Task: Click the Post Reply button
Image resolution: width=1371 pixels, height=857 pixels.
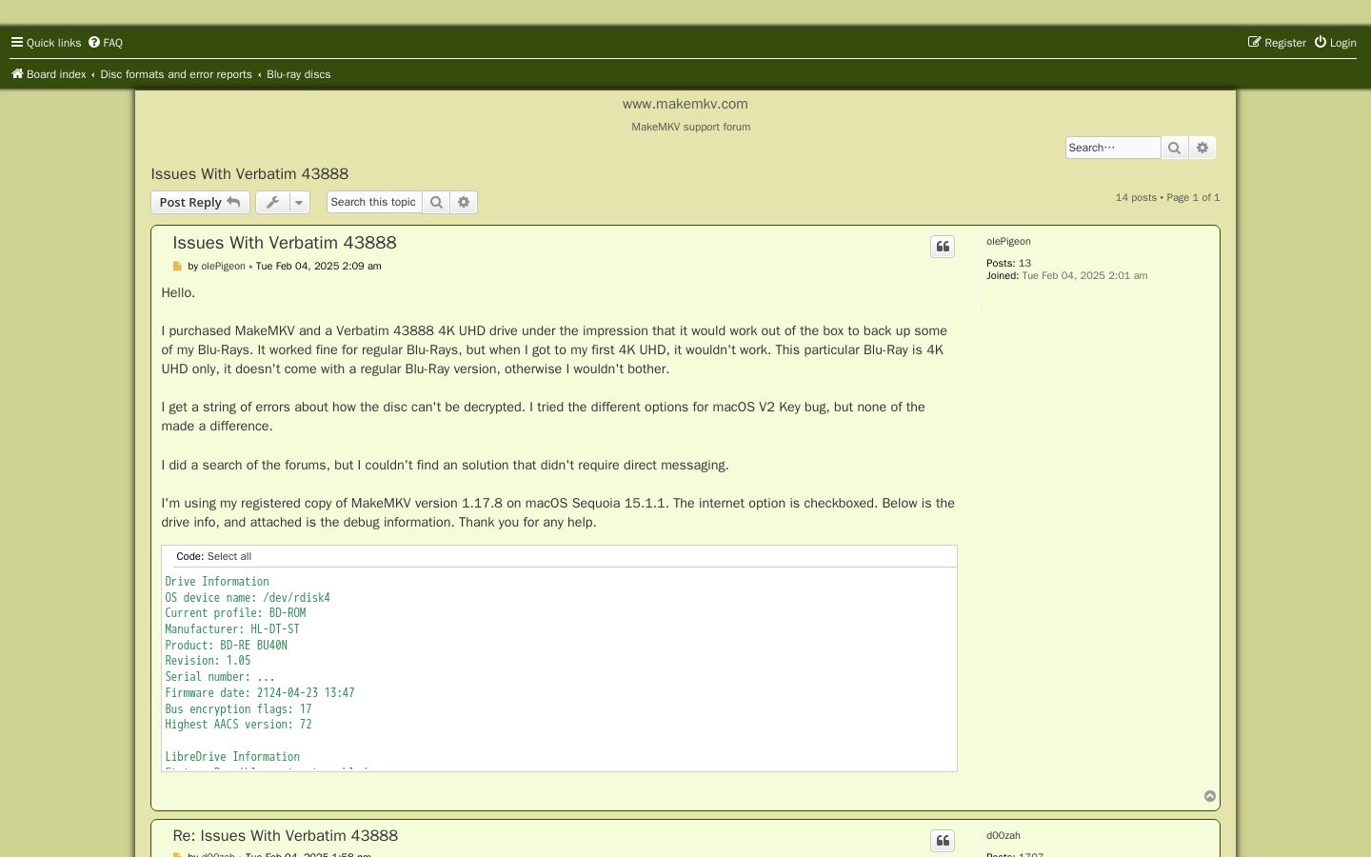Action: [200, 202]
